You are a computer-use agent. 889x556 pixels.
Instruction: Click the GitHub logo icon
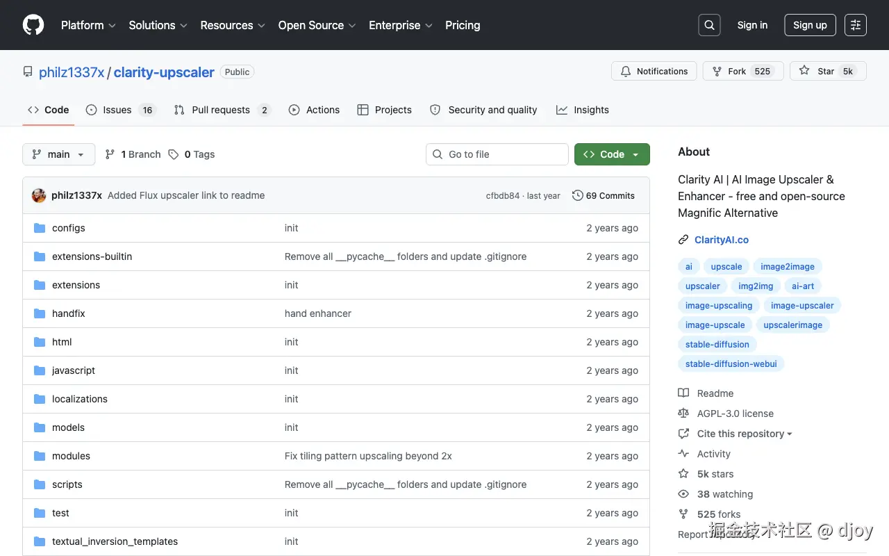33,25
